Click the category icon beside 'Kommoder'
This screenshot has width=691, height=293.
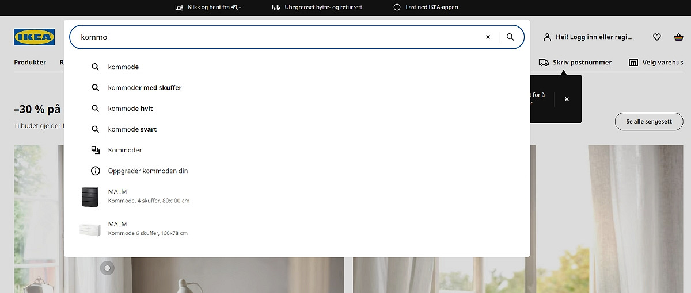click(x=96, y=150)
